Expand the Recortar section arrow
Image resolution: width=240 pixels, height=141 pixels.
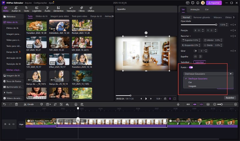click(x=190, y=36)
